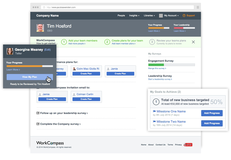
Task: Open the browser hamburger menu icon
Action: tap(198, 7)
